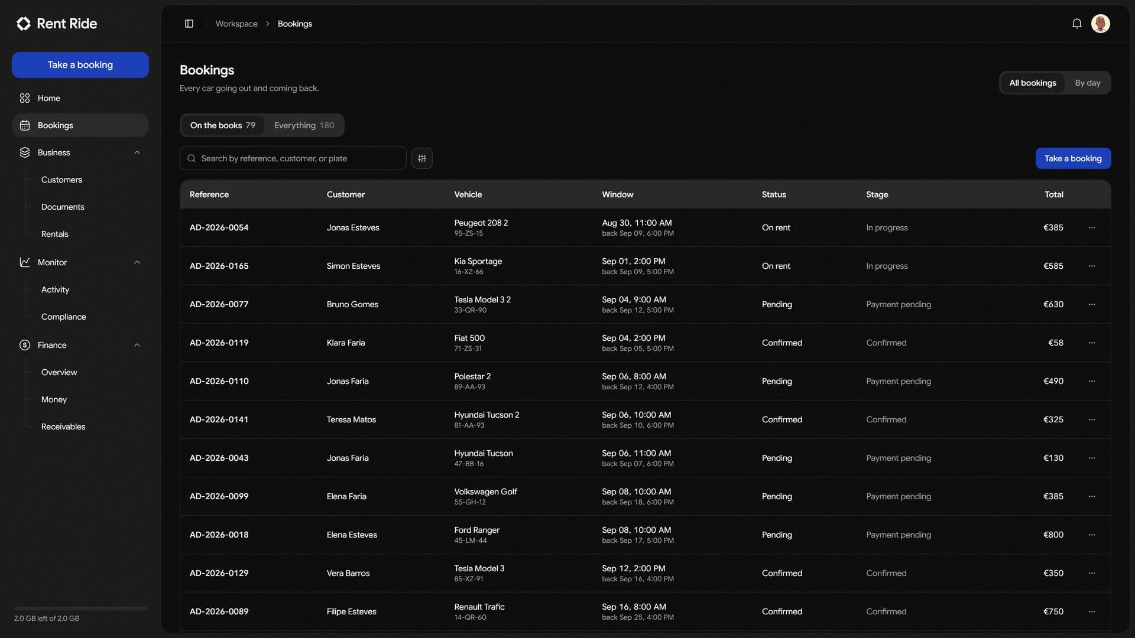Open the Compliance page
Image resolution: width=1135 pixels, height=638 pixels.
[x=63, y=317]
